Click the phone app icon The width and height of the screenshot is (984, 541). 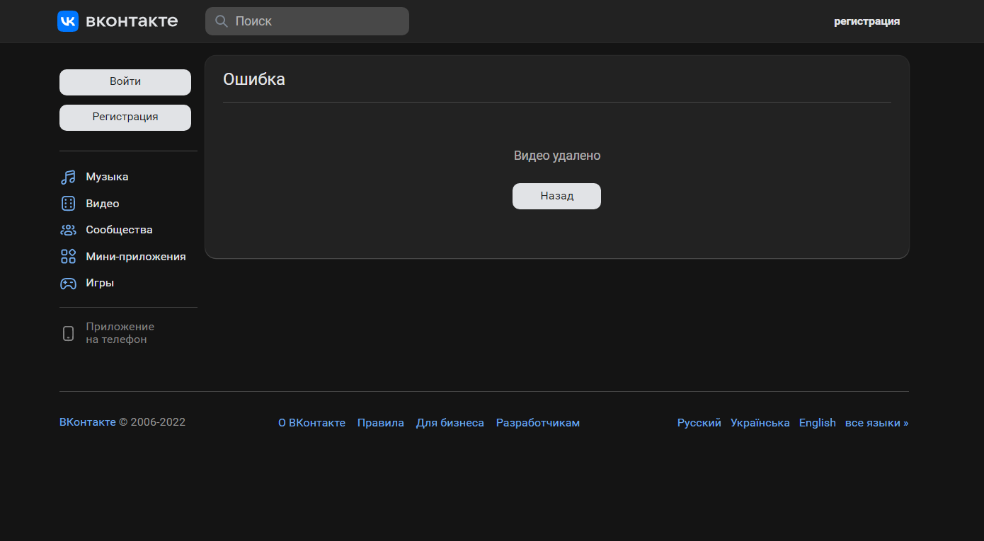pyautogui.click(x=68, y=334)
